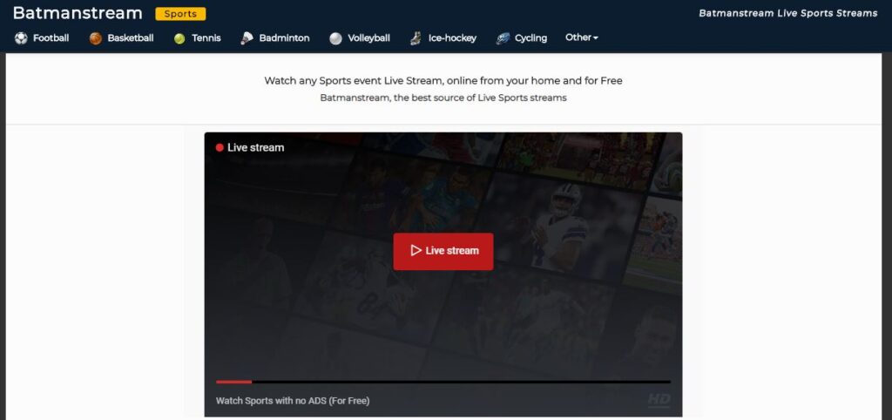Open the Football category text link

(51, 38)
